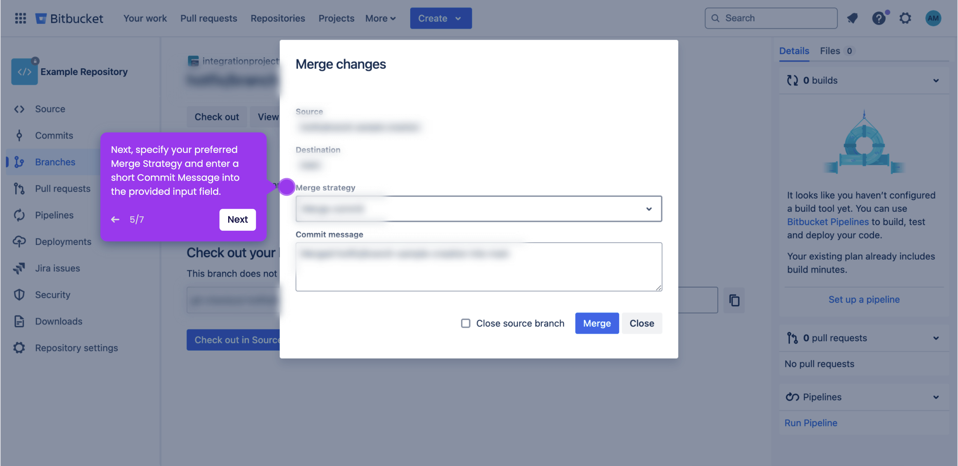Screen dimensions: 958x466
Task: Go back with the tooltip left arrow
Action: tap(115, 219)
